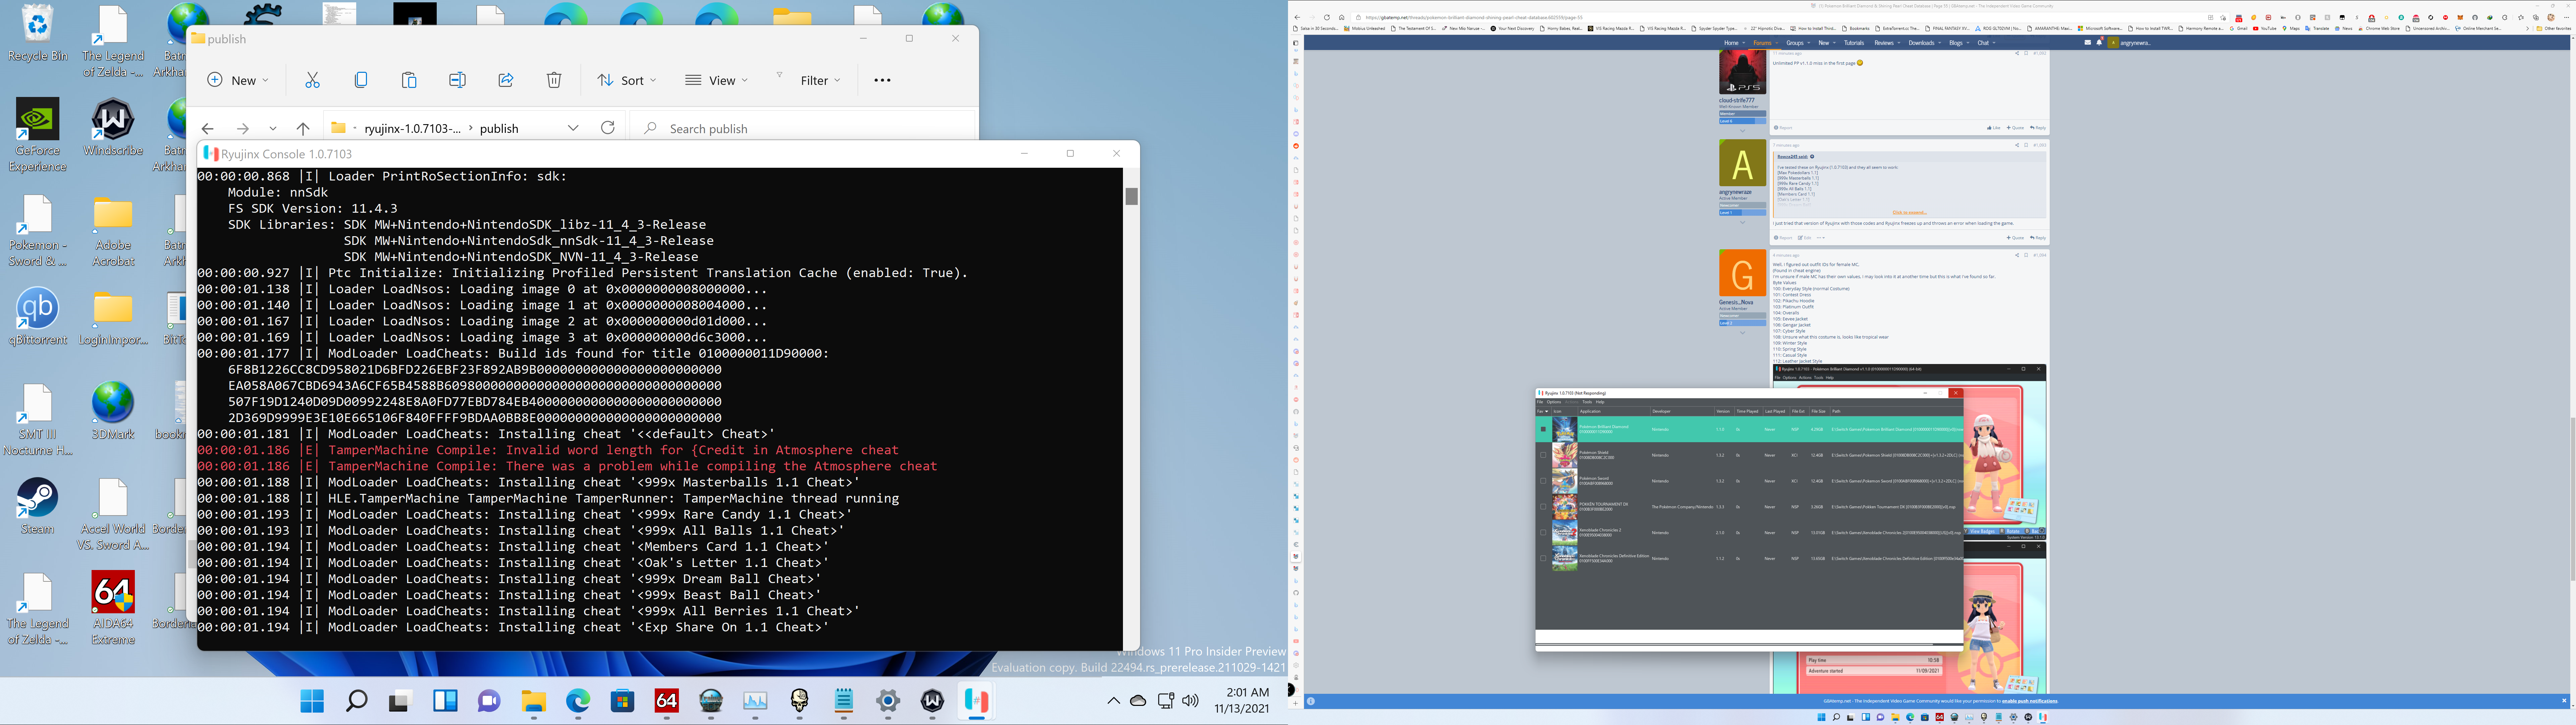Screen dimensions: 2576x725
Task: Toggle favorite for Xenoblade Chronicles Definitive Edition
Action: tap(1543, 558)
